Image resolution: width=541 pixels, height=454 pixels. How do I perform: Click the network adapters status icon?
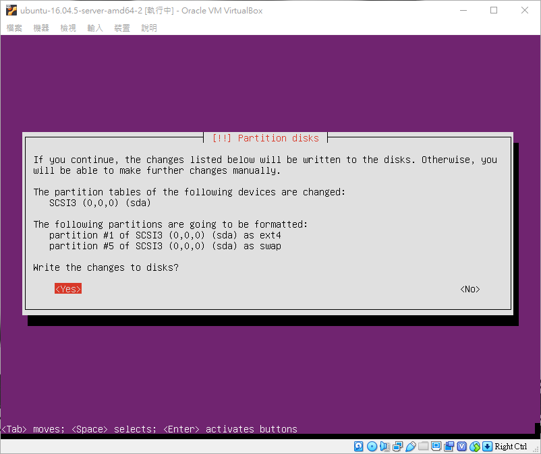[x=397, y=447]
